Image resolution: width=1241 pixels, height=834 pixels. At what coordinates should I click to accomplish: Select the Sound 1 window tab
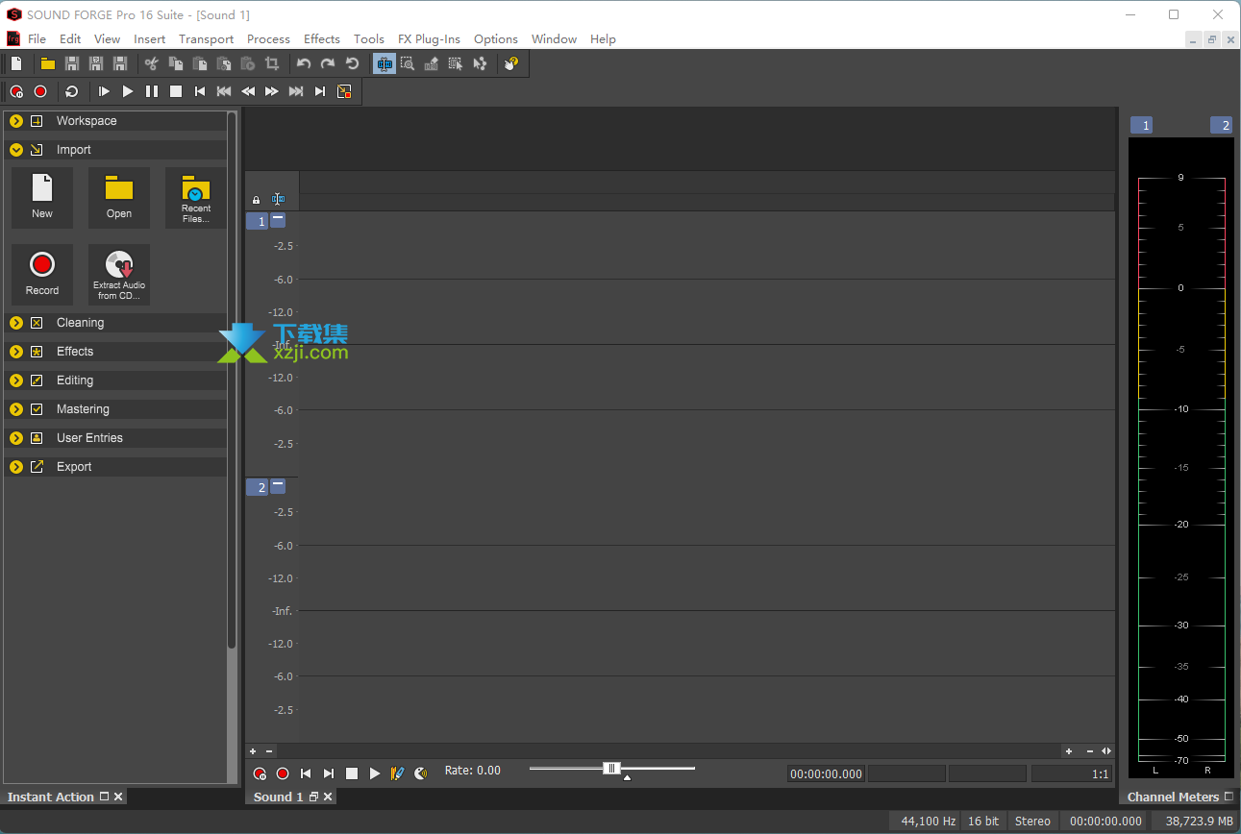click(278, 797)
